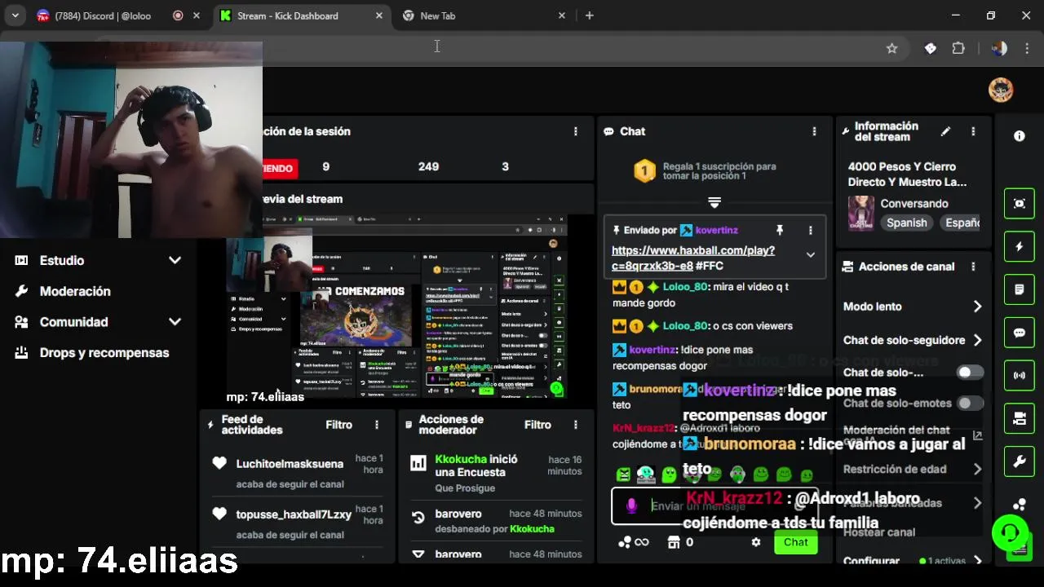Click stream title 4000 Pesos Y Cierro
This screenshot has height=587, width=1044.
[x=907, y=174]
